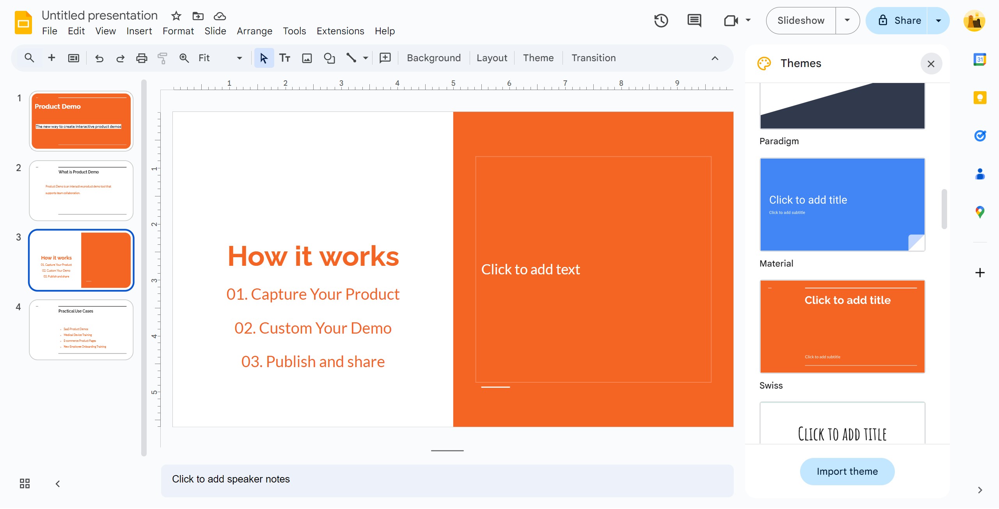
Task: Click Get add-ons plus icon
Action: coord(980,272)
